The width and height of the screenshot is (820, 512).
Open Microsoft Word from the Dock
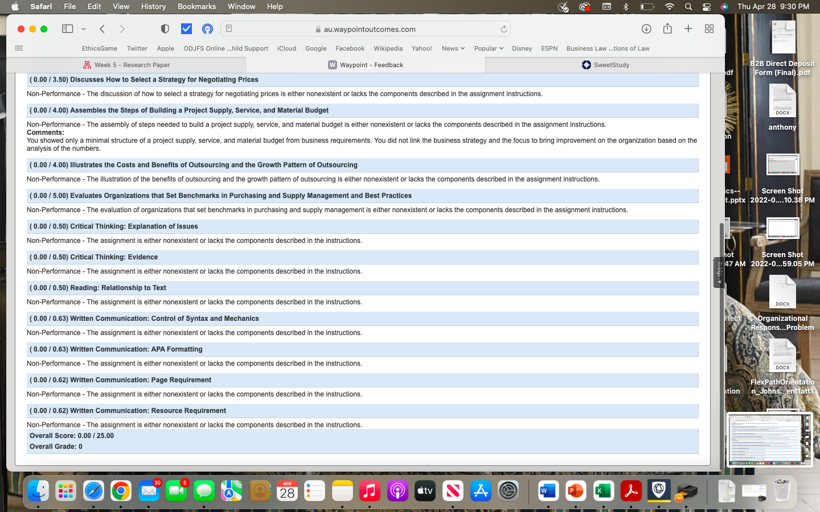tap(548, 490)
